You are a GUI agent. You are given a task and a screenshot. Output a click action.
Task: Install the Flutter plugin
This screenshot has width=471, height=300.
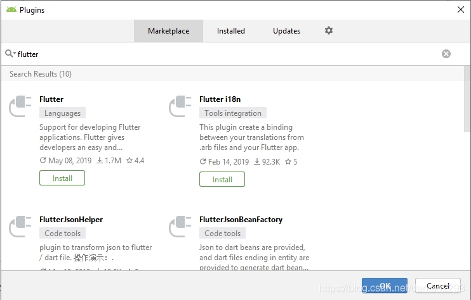[62, 178]
